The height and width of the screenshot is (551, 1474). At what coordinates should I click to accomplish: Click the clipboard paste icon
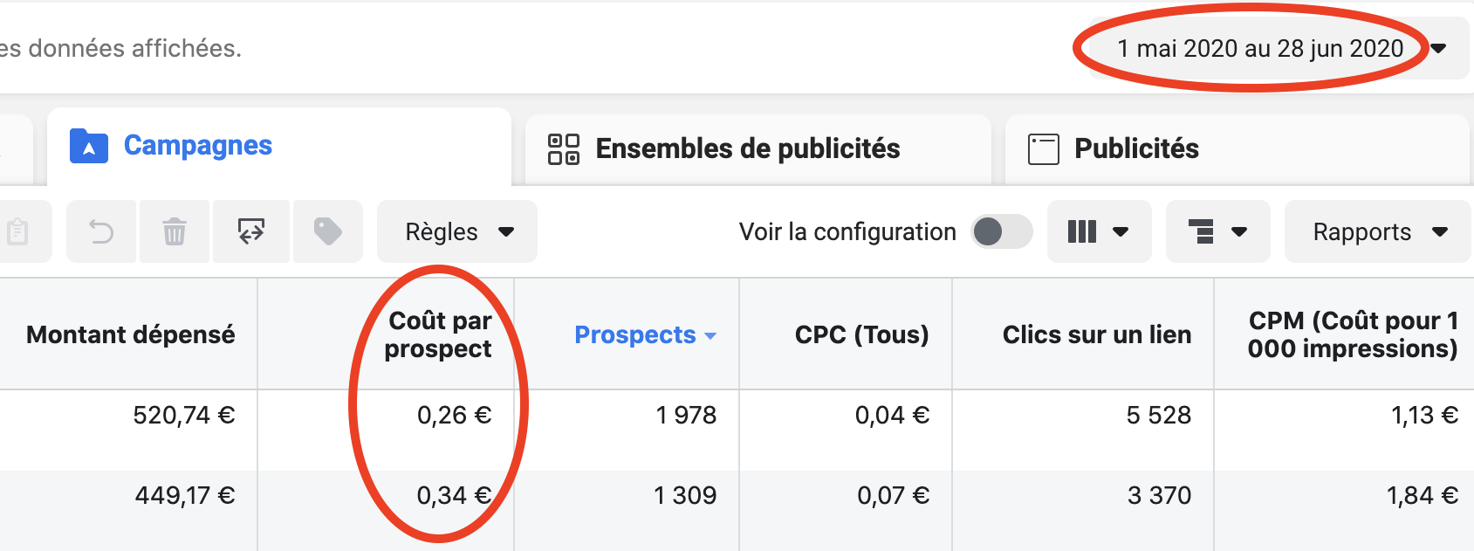tap(17, 231)
